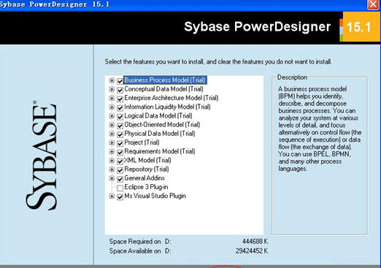
Task: Uncheck Physical Data Model (Trial) checkbox
Action: click(x=120, y=134)
